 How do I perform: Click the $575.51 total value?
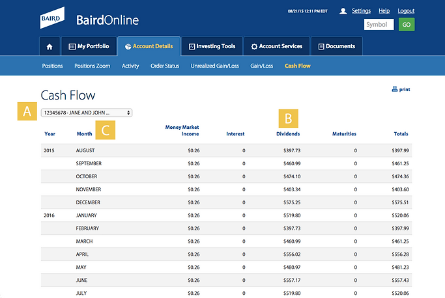click(400, 202)
